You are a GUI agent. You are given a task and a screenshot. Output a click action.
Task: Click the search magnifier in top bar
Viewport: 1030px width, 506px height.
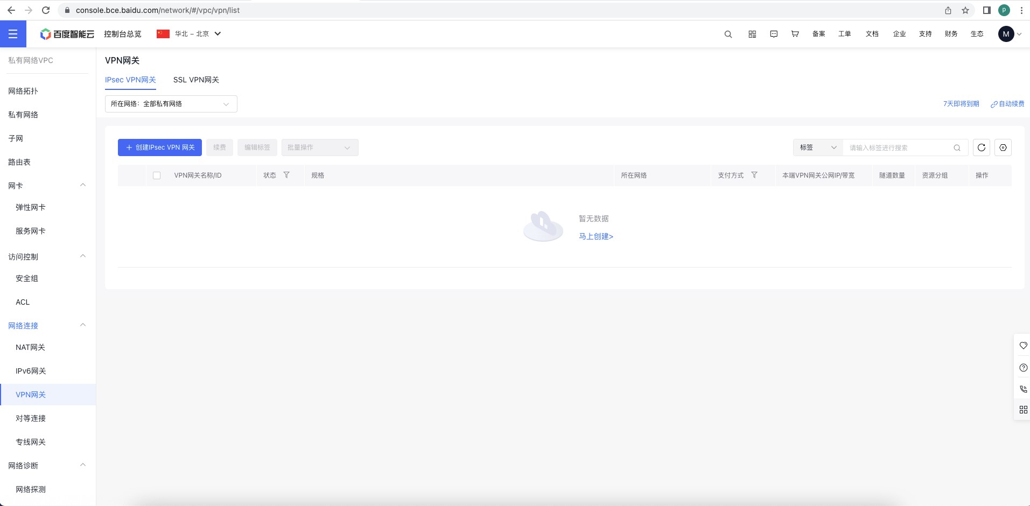coord(728,34)
